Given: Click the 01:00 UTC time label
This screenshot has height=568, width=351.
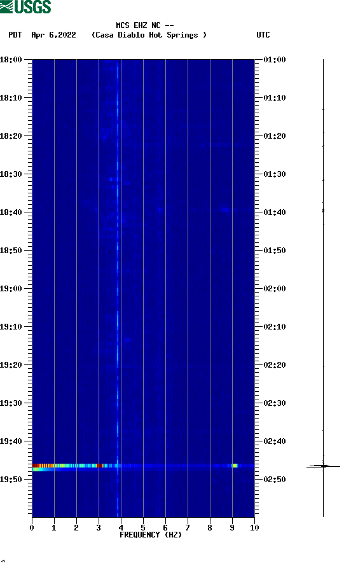Looking at the screenshot, I should click(x=275, y=59).
